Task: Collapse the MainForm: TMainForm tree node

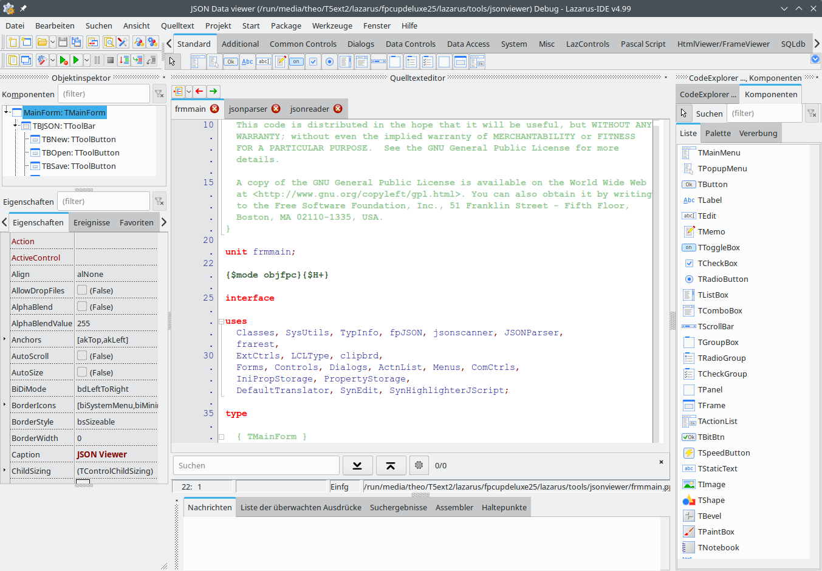Action: [x=6, y=111]
